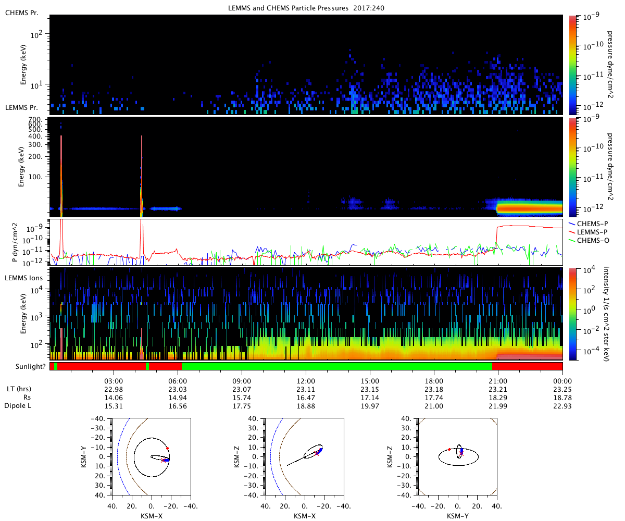
Task: Click the 12:00 time axis tick label
Action: click(305, 380)
